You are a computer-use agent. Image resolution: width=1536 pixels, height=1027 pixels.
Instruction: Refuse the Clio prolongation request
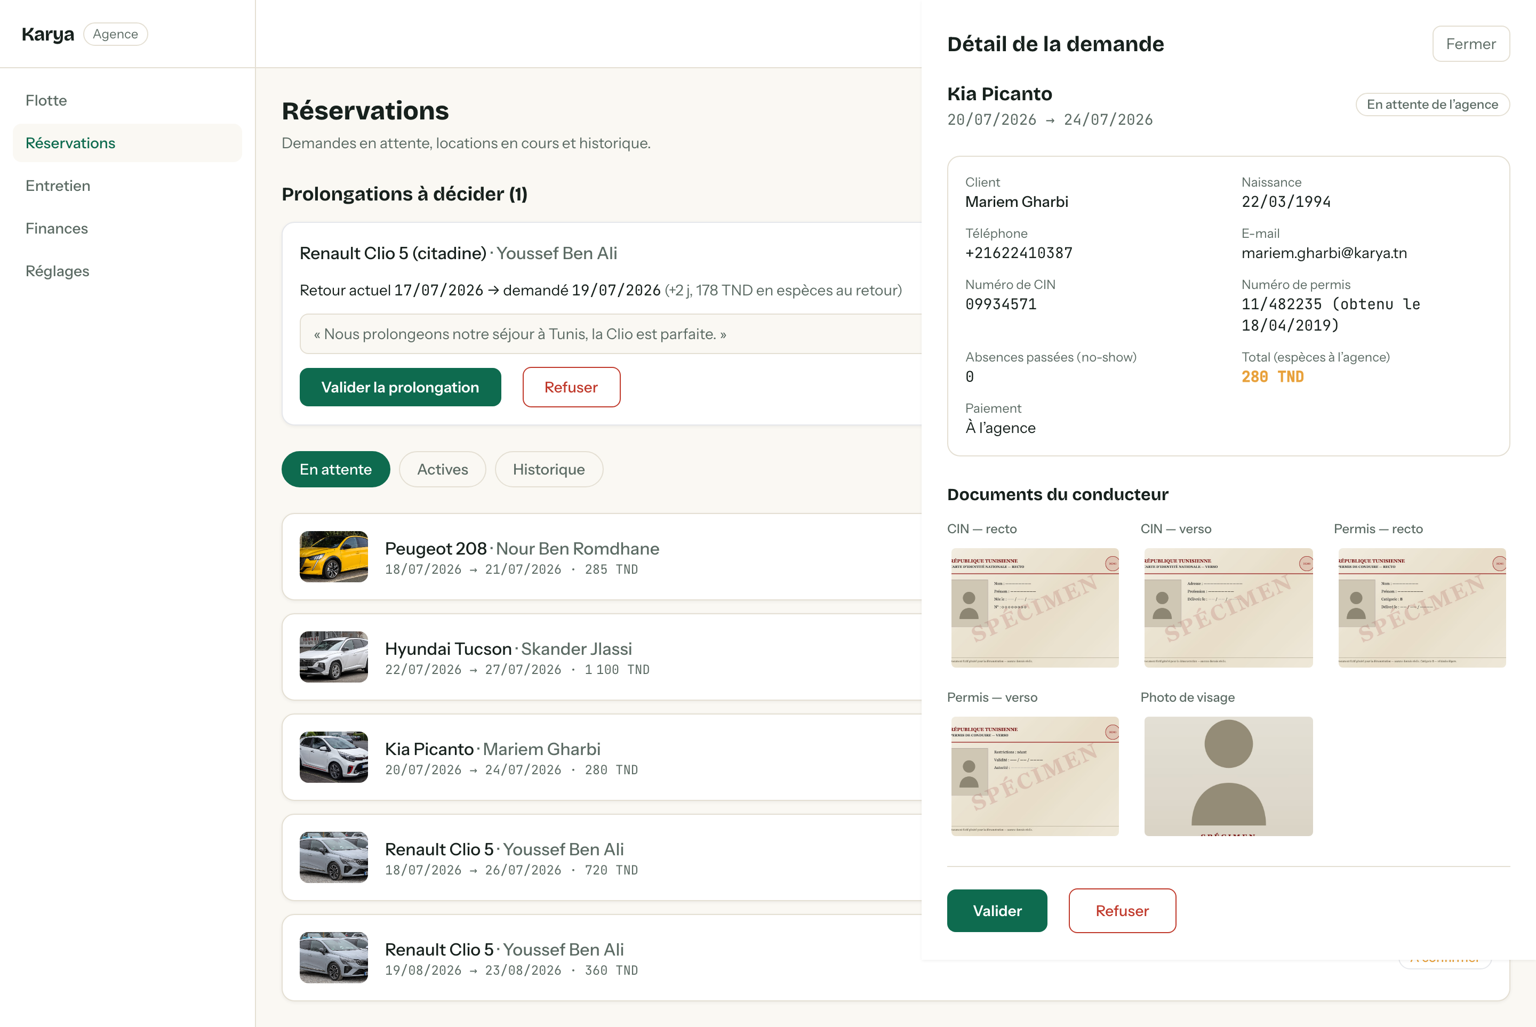click(x=571, y=387)
